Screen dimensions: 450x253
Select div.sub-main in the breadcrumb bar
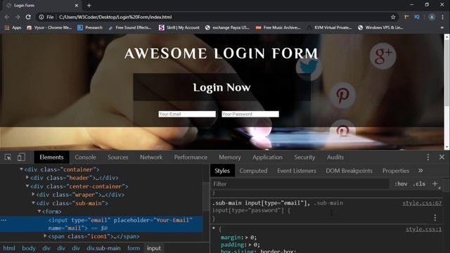tap(103, 248)
